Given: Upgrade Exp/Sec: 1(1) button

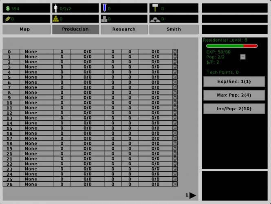Looking at the screenshot, I should pos(234,82).
